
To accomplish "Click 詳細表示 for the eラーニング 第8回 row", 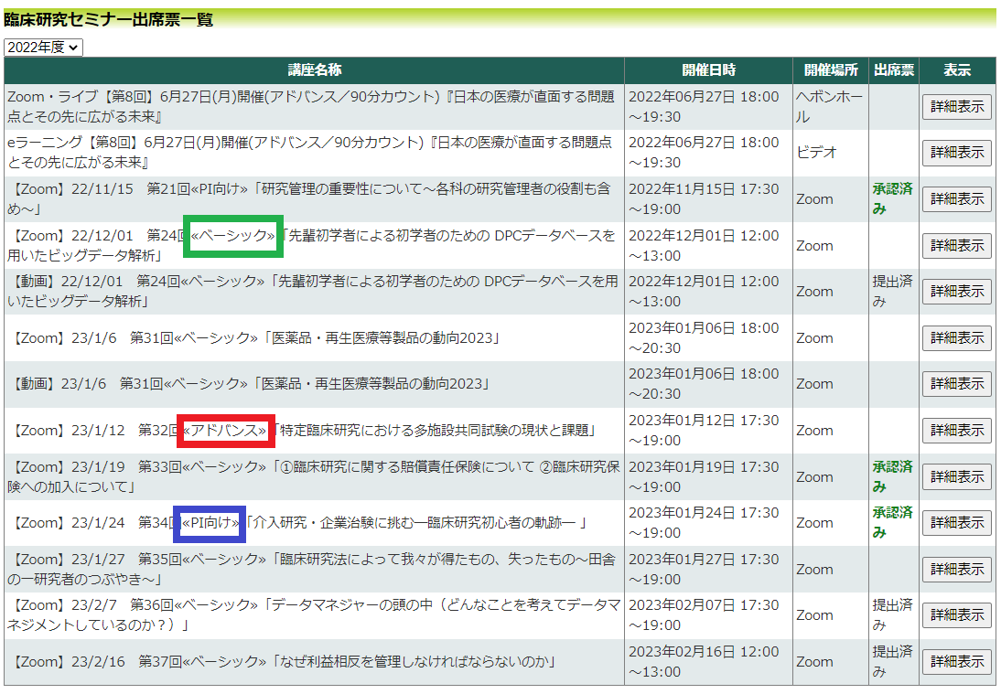I will click(x=957, y=153).
